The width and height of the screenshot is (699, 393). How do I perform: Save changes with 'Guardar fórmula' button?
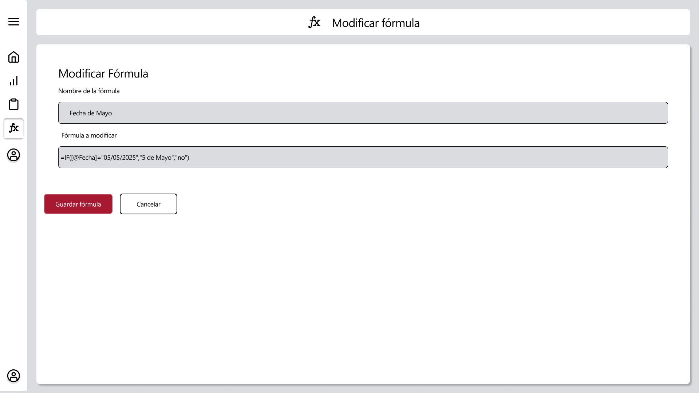pos(78,204)
